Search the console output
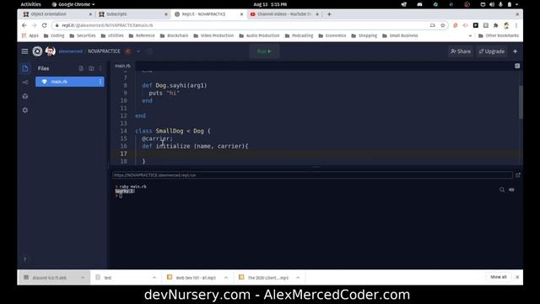540x304 pixels. tap(502, 189)
